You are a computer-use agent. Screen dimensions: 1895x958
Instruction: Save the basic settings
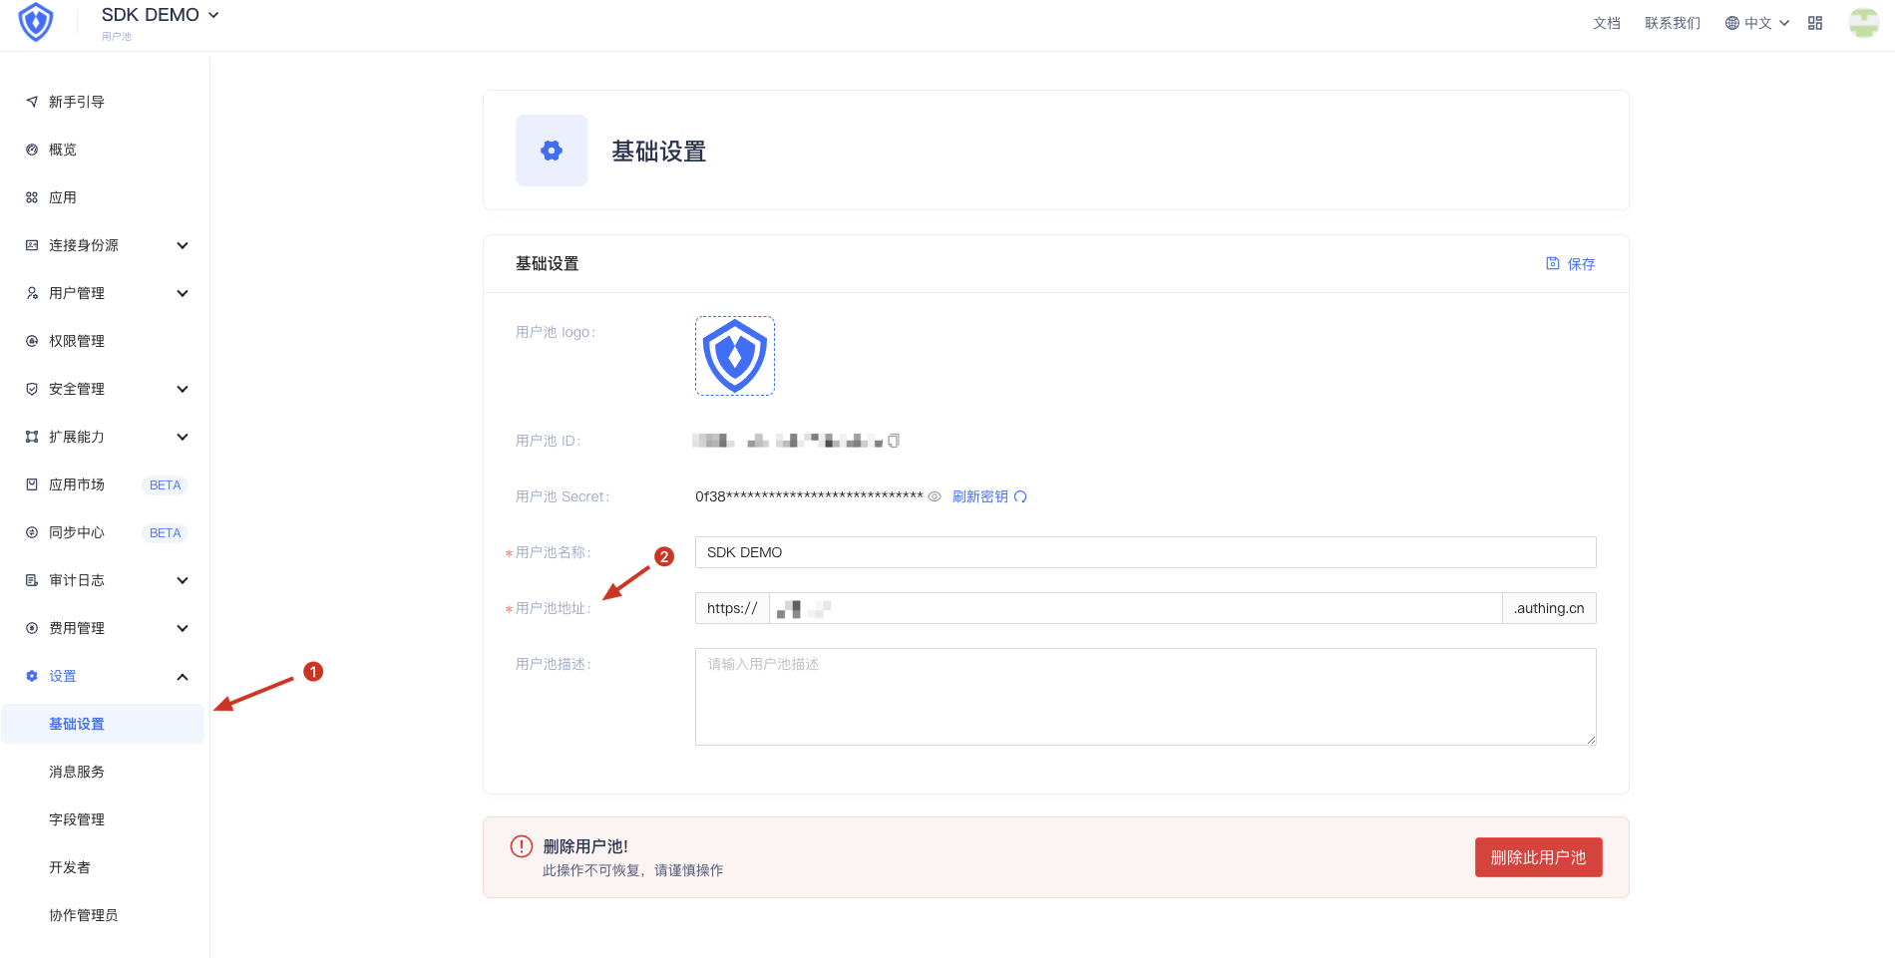pos(1571,264)
